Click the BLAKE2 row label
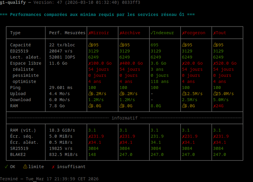 (18, 154)
